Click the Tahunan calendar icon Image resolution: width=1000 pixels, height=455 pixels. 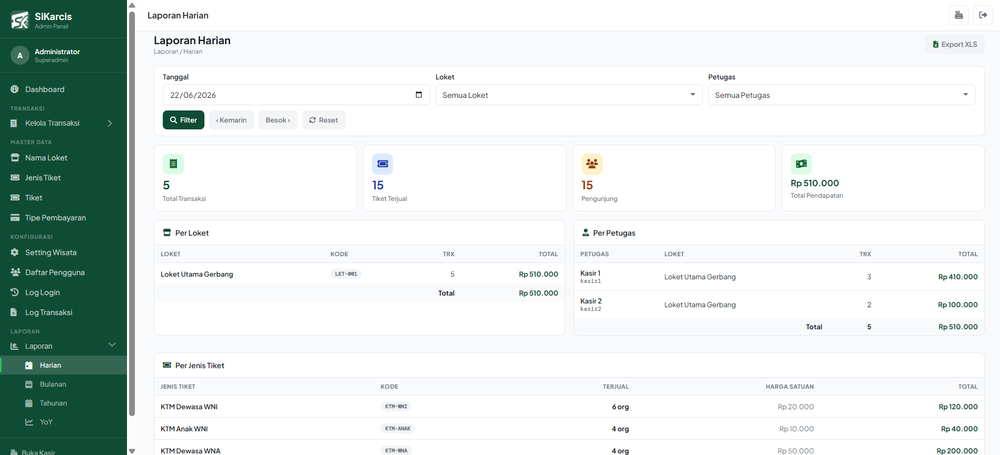29,403
